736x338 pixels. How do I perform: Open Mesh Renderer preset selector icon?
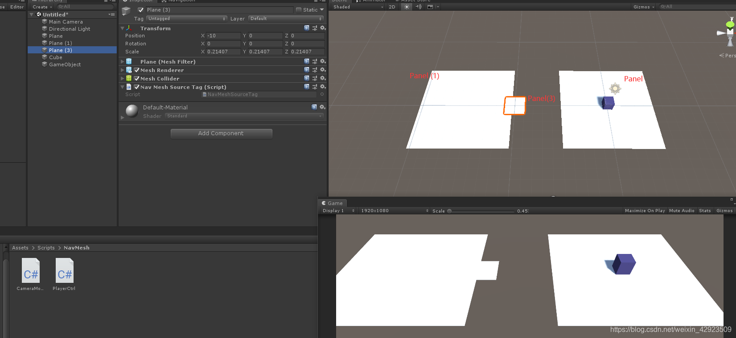point(315,70)
